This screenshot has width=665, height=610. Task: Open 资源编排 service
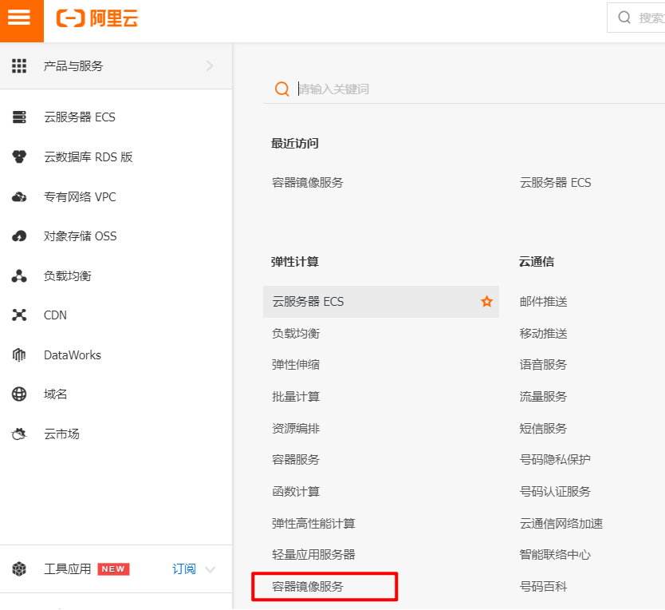tap(296, 428)
